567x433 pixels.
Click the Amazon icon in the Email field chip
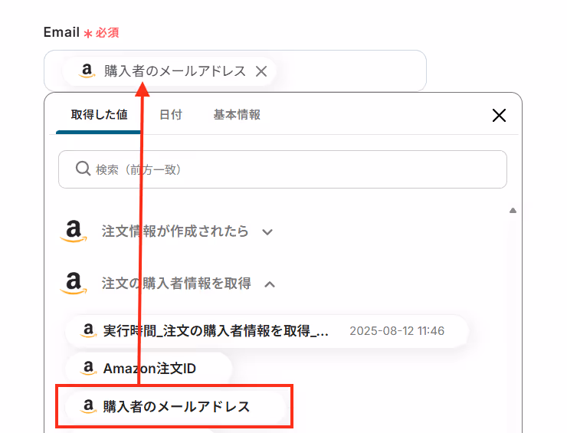click(87, 71)
